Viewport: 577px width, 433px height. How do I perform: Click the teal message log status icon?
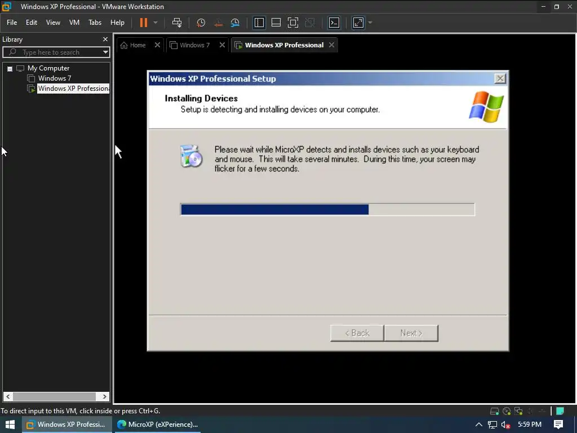coord(560,411)
